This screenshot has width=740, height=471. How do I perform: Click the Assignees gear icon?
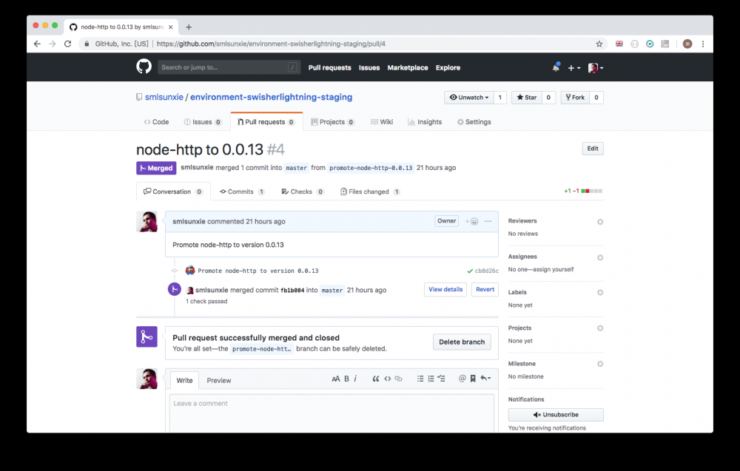[x=600, y=257]
